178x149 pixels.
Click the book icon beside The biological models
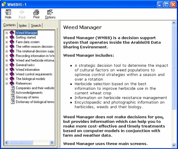click(12, 79)
